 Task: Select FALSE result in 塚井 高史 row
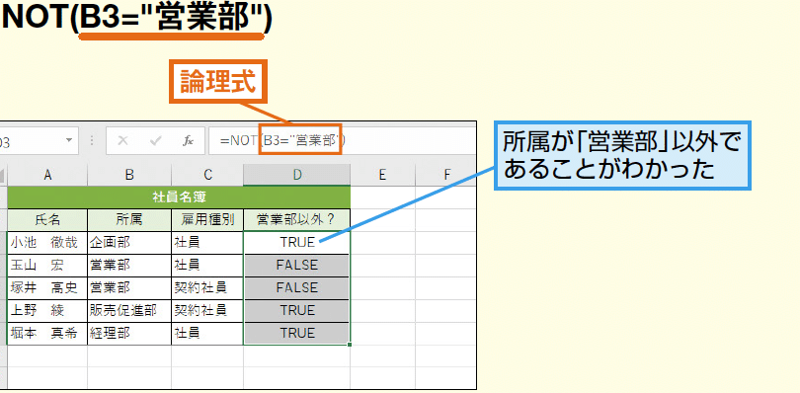297,288
